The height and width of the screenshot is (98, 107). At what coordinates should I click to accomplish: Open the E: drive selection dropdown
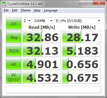tap(78, 21)
